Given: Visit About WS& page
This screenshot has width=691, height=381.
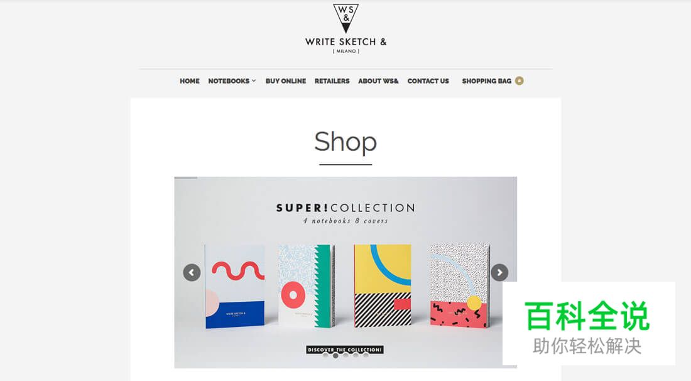Looking at the screenshot, I should click(x=378, y=81).
